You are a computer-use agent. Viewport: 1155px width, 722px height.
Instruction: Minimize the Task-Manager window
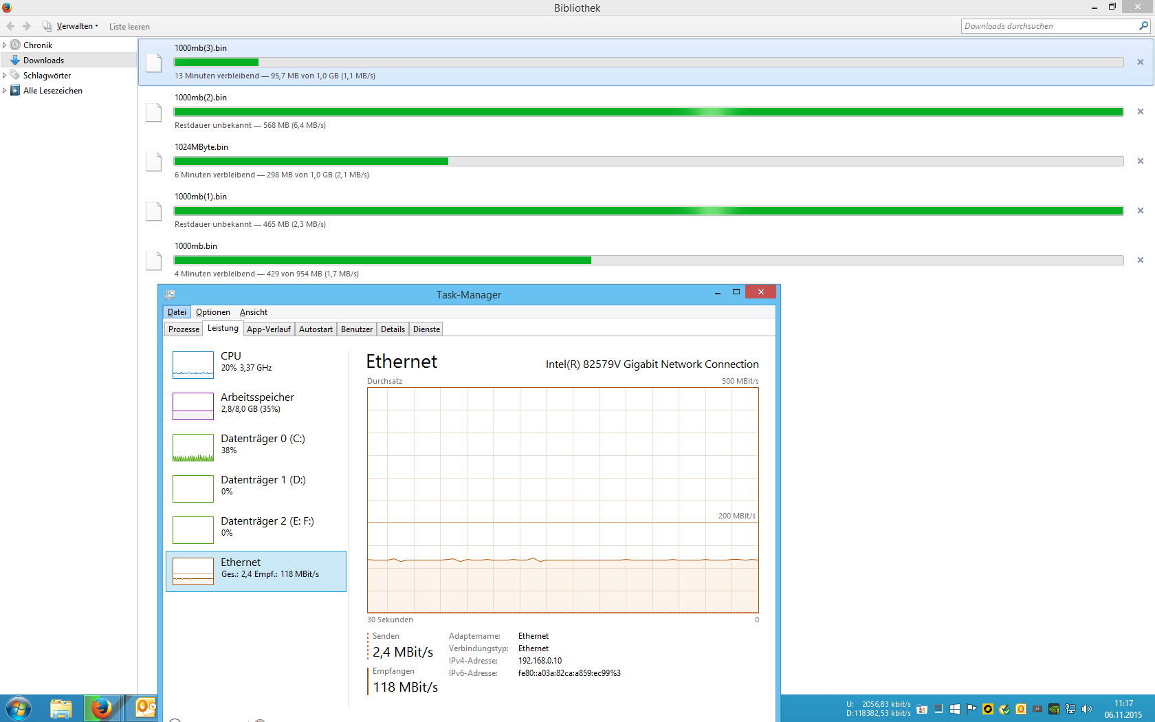point(718,292)
